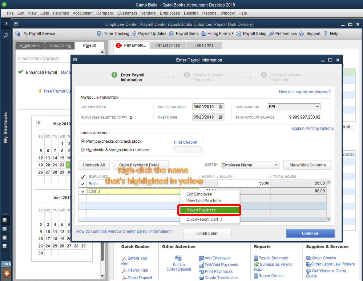
Task: Choose Edit Employee from the context menu
Action: (x=199, y=194)
